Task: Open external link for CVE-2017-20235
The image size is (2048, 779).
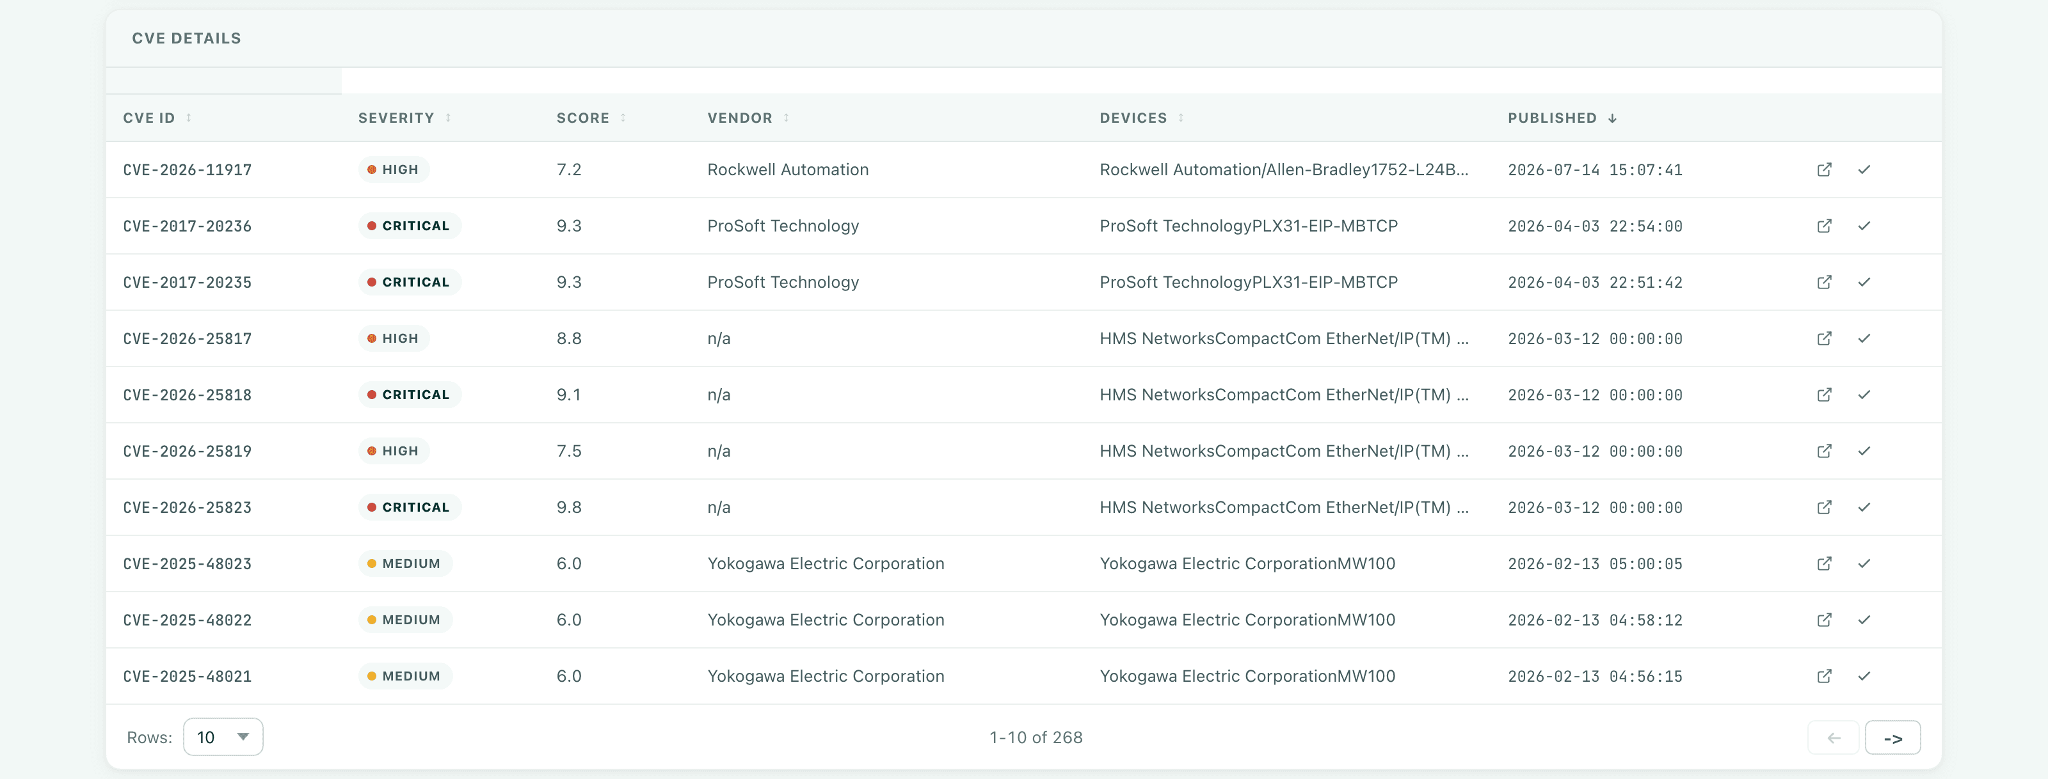Action: 1824,282
